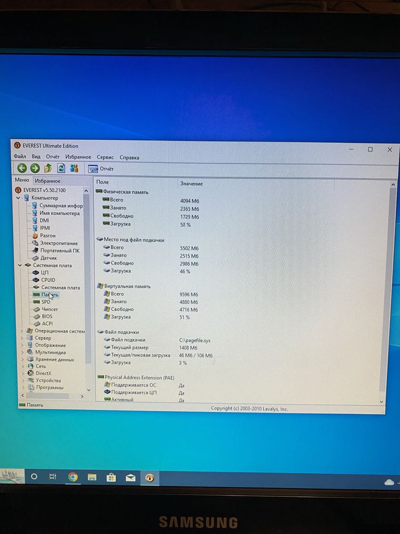The width and height of the screenshot is (400, 534).
Task: Click the Up level toolbar icon
Action: (48, 168)
